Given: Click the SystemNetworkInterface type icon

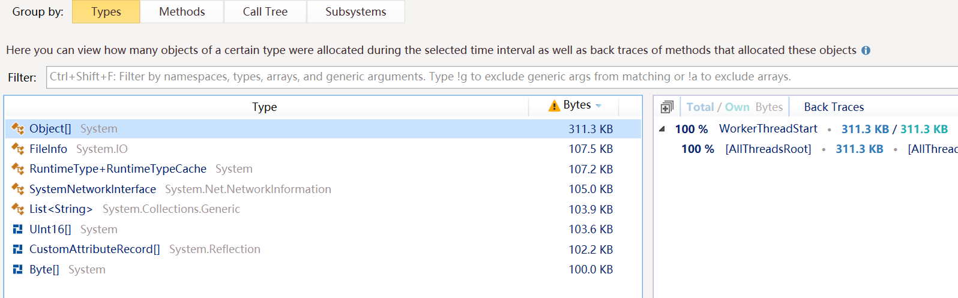Looking at the screenshot, I should (18, 189).
